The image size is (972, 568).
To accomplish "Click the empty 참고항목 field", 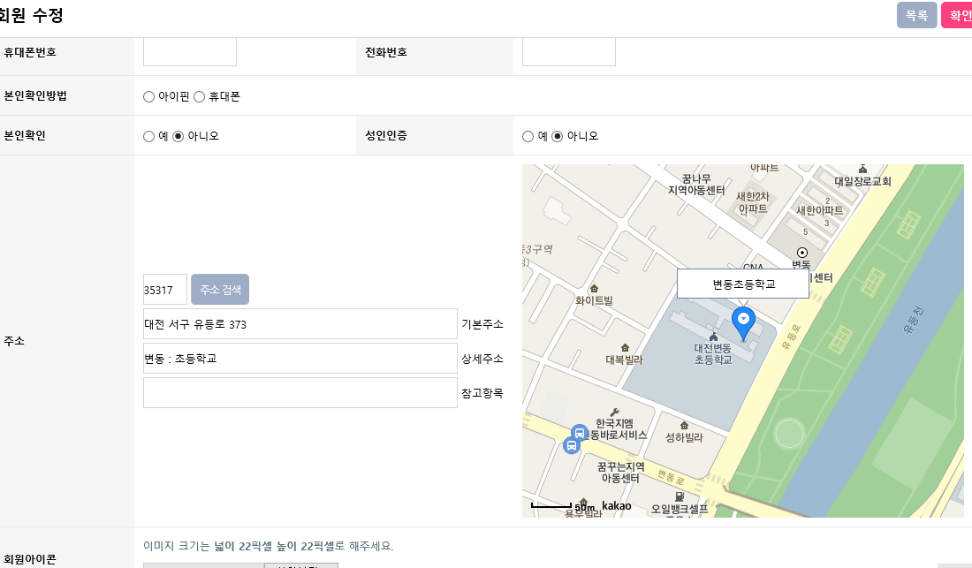I will [300, 393].
